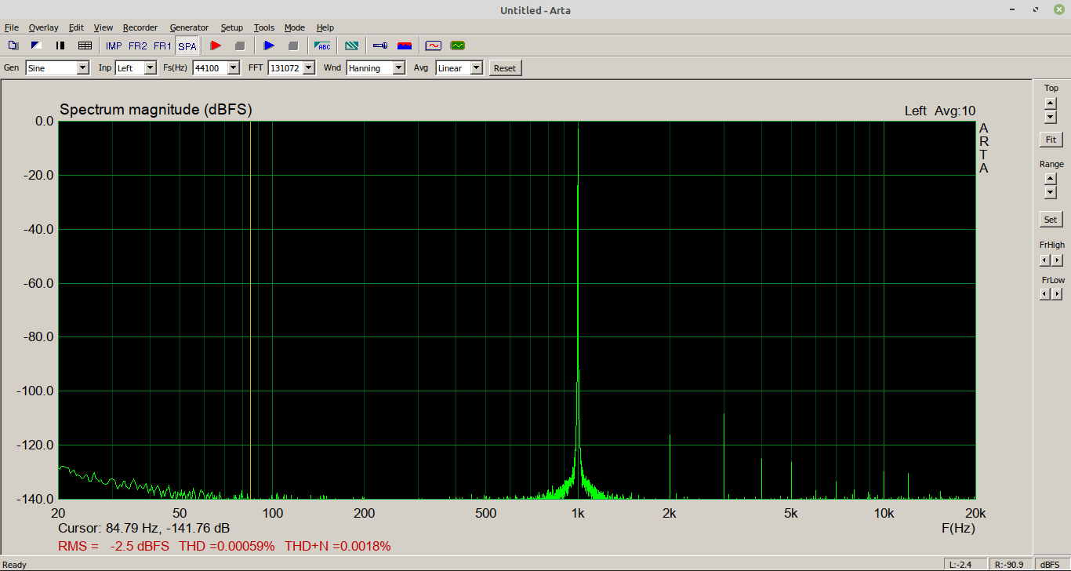Decrease Range with the down arrow

[x=1051, y=192]
